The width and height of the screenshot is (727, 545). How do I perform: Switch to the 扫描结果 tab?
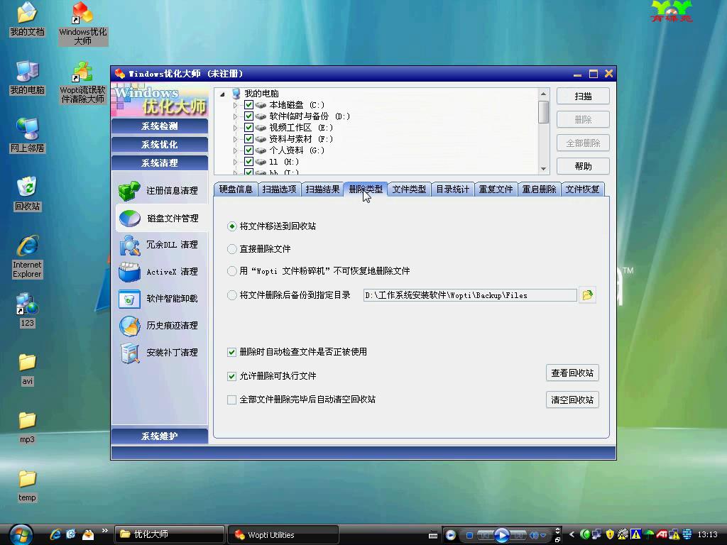pyautogui.click(x=322, y=189)
